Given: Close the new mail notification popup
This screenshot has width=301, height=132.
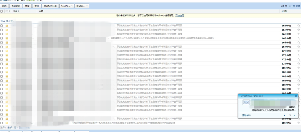Looking at the screenshot, I should tap(296, 96).
